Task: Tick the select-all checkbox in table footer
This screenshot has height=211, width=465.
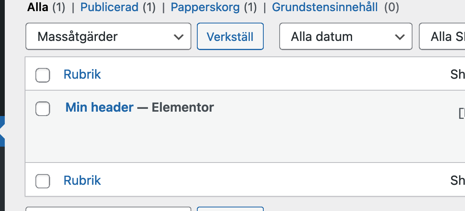Action: 43,181
